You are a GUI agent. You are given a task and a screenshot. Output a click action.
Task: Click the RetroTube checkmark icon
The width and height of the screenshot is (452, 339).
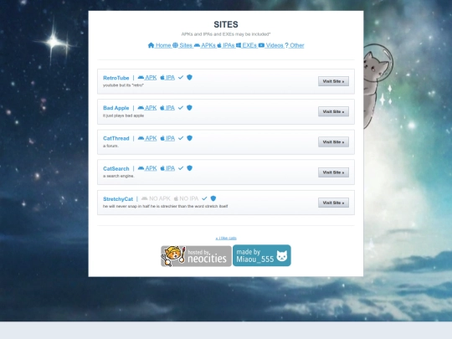181,78
